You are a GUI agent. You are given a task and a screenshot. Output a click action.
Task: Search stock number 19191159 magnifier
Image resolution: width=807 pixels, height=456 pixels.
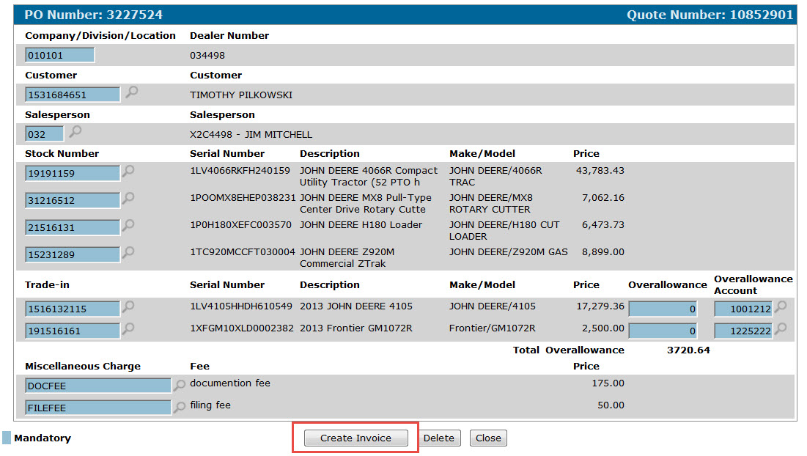click(x=128, y=171)
